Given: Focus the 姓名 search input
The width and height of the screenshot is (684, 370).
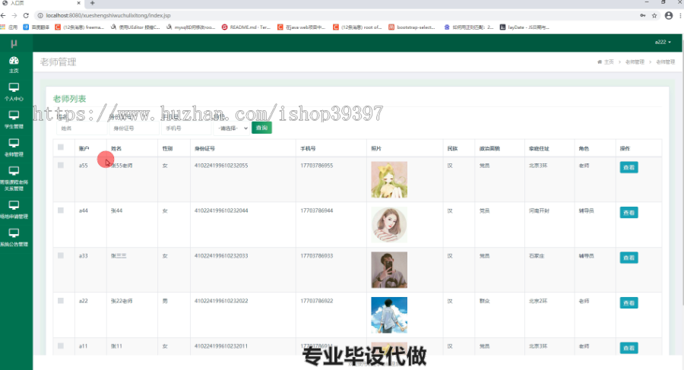Looking at the screenshot, I should (x=81, y=128).
